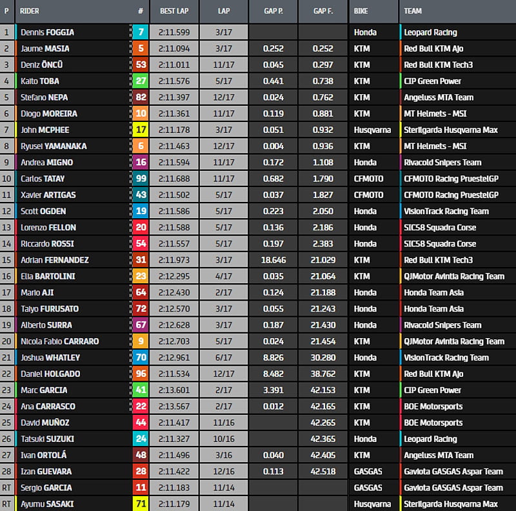516x511 pixels.
Task: Sort by the BEST LAP column header
Action: (174, 11)
